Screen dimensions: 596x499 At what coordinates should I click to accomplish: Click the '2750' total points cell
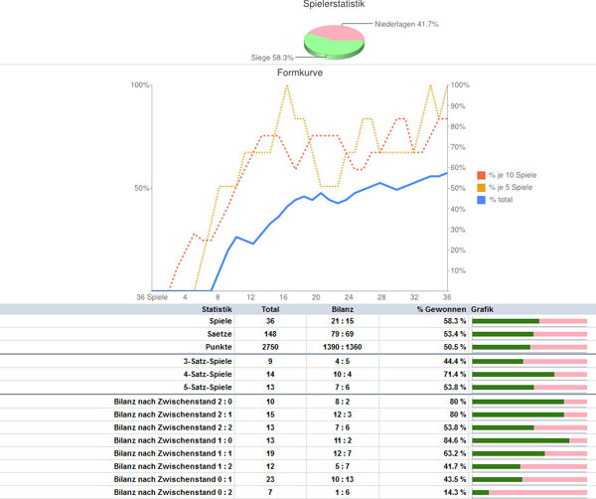270,347
